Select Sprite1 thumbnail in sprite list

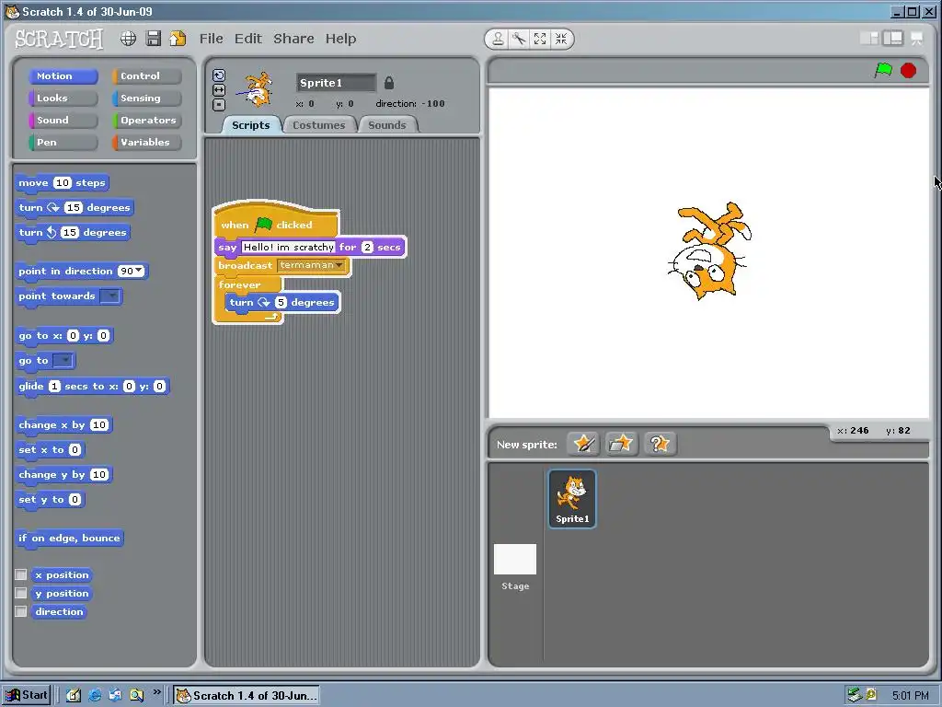tap(572, 499)
